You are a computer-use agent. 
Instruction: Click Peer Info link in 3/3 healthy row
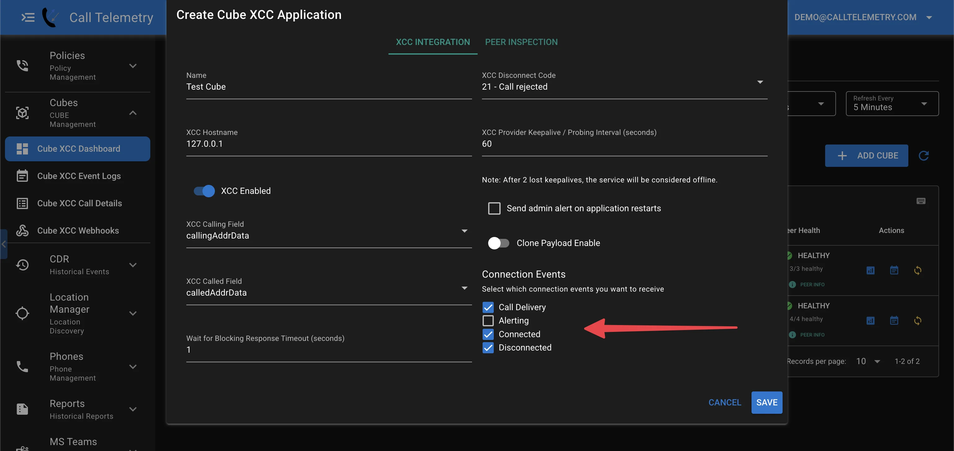pos(807,284)
